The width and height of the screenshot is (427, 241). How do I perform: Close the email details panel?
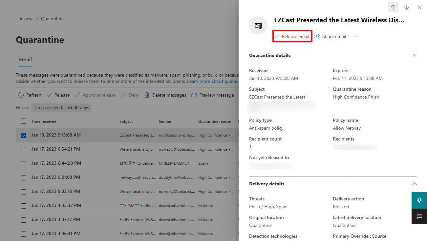[419, 7]
